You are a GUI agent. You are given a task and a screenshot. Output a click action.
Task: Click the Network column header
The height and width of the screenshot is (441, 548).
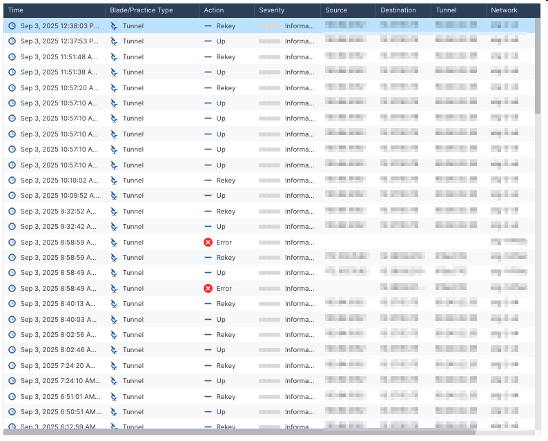504,10
